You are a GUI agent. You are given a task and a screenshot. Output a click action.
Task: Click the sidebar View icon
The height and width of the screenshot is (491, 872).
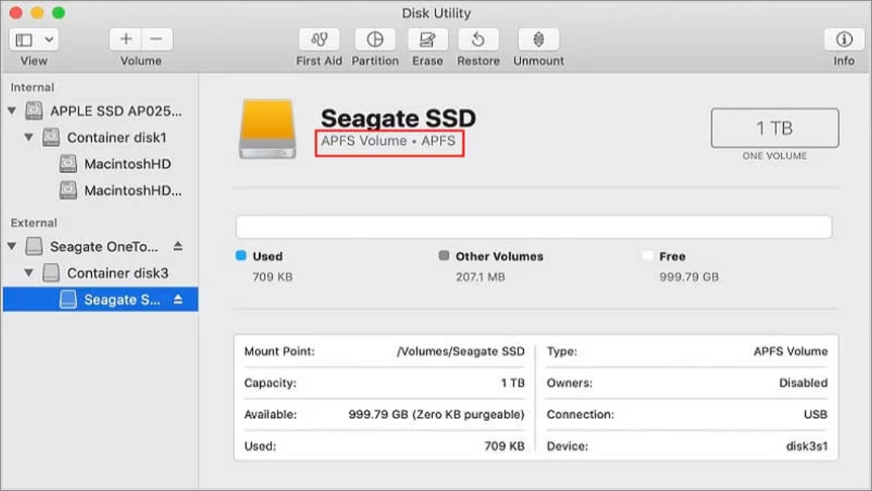24,40
